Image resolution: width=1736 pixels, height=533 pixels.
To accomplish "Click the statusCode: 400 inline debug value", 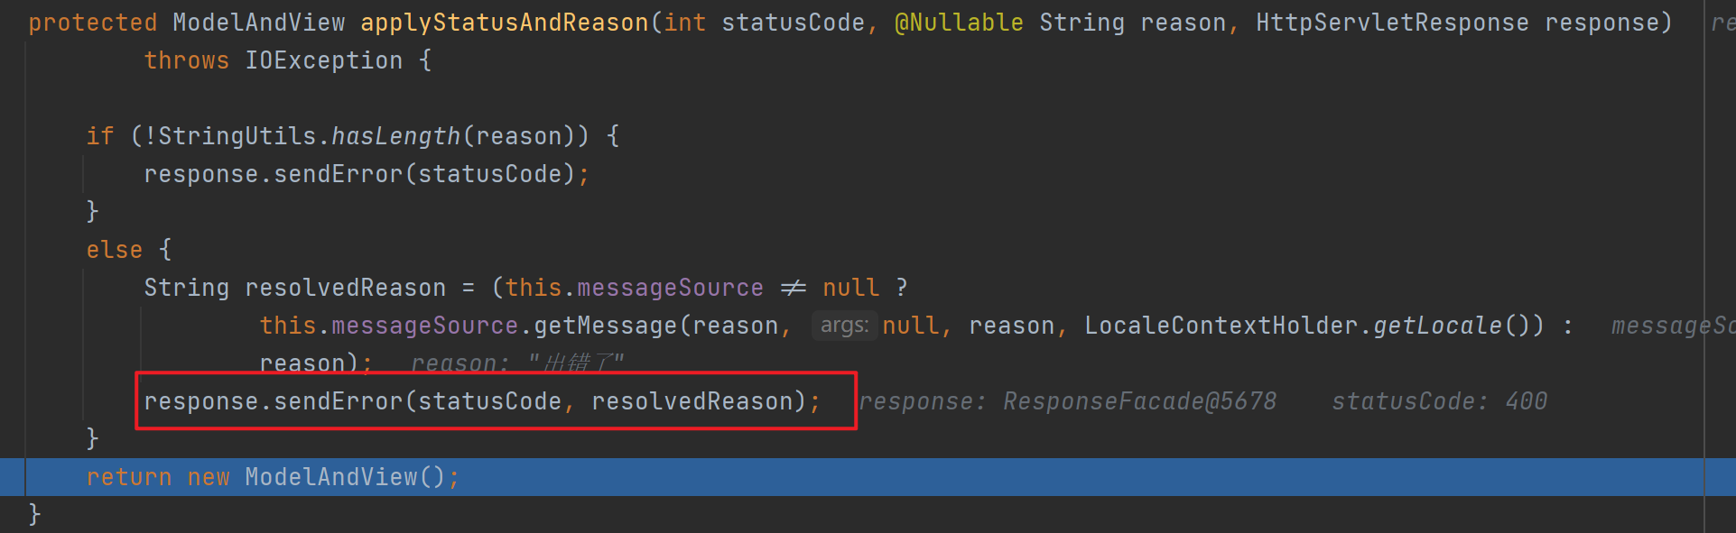I will (x=1439, y=401).
